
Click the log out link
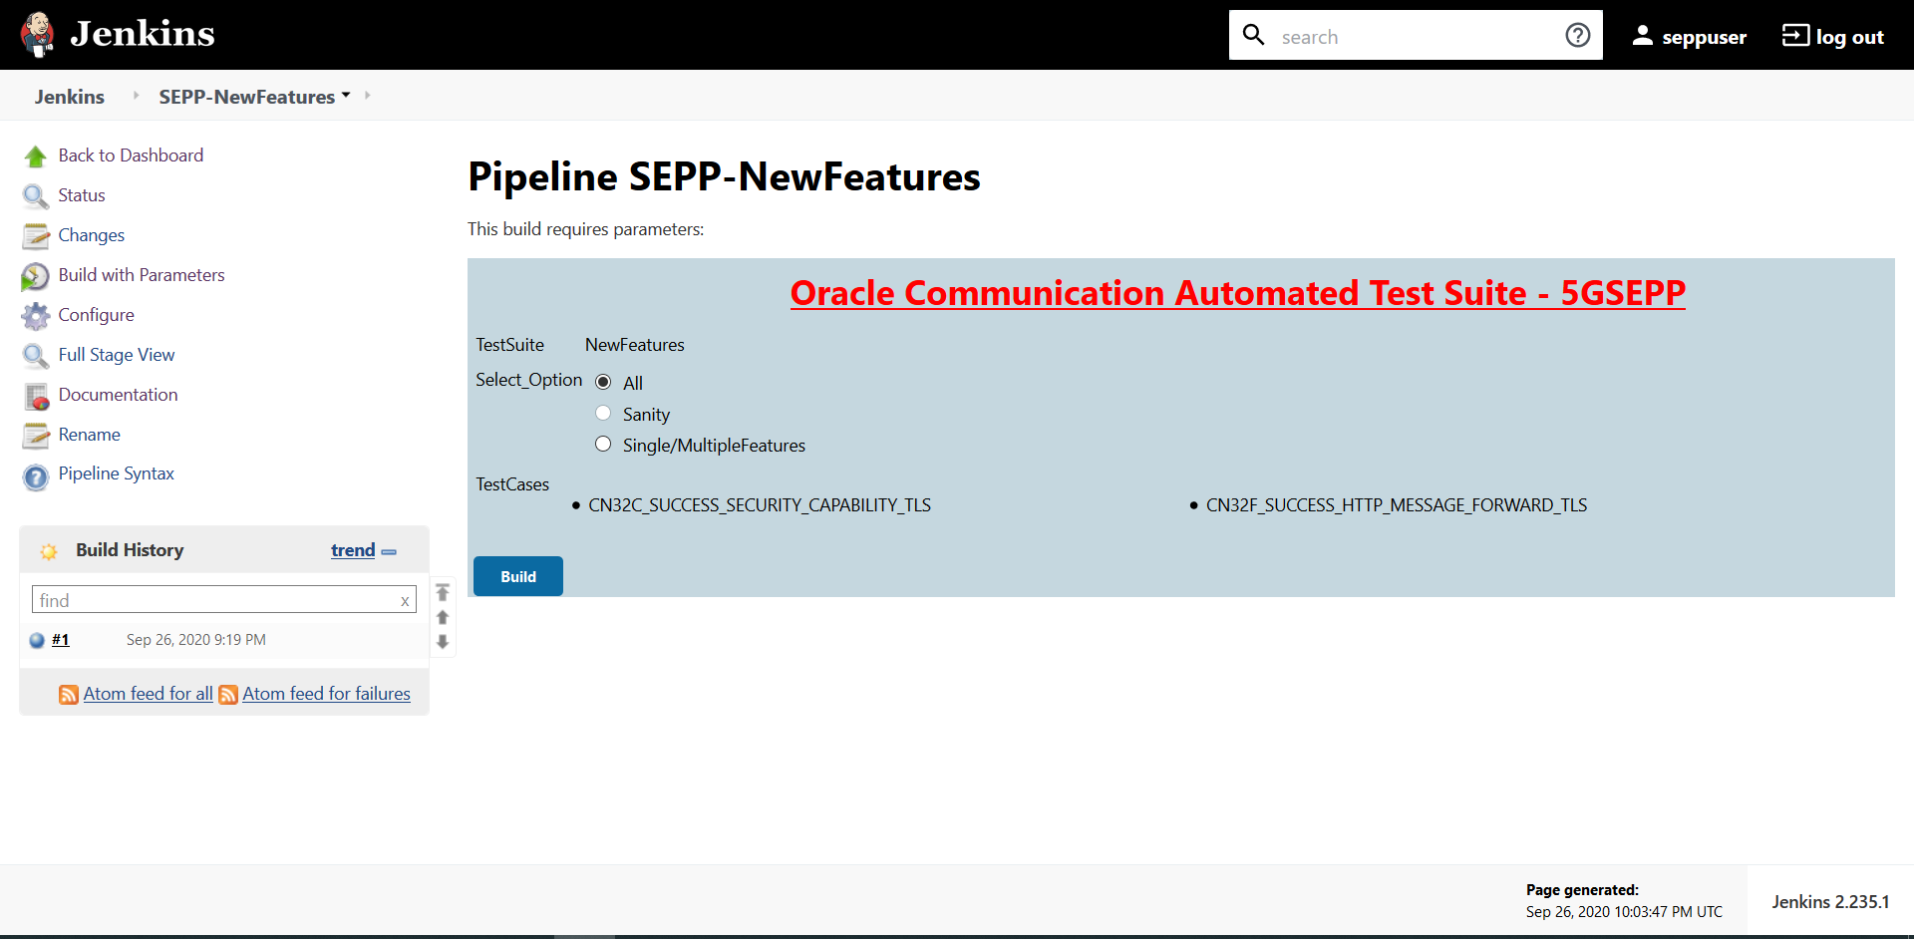(1832, 37)
